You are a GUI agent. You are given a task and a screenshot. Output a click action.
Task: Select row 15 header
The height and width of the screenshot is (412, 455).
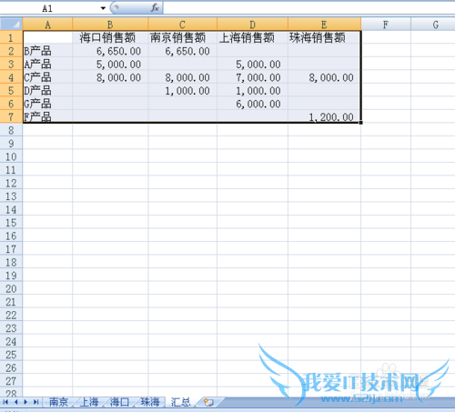[11, 223]
